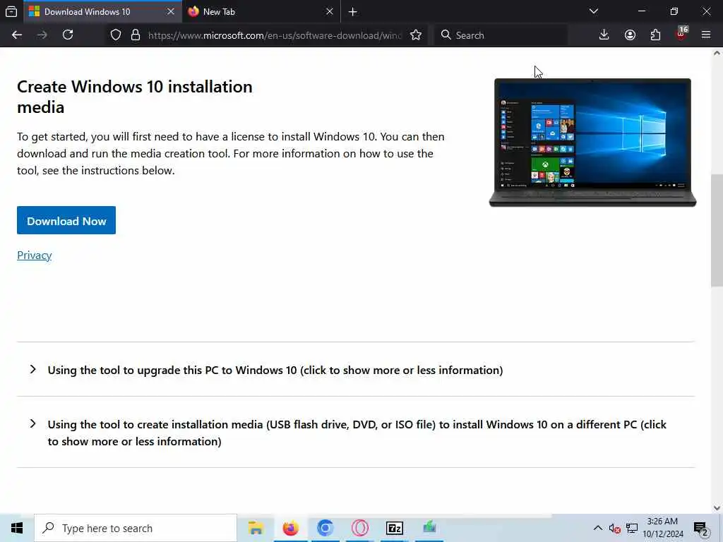723x542 pixels.
Task: Show hidden system tray icons
Action: [597, 528]
